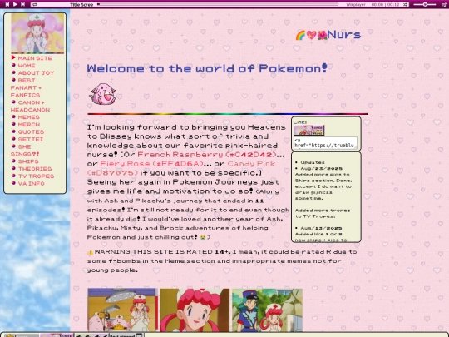Click the Pokeball bullet next to CANON +

pyautogui.click(x=13, y=102)
